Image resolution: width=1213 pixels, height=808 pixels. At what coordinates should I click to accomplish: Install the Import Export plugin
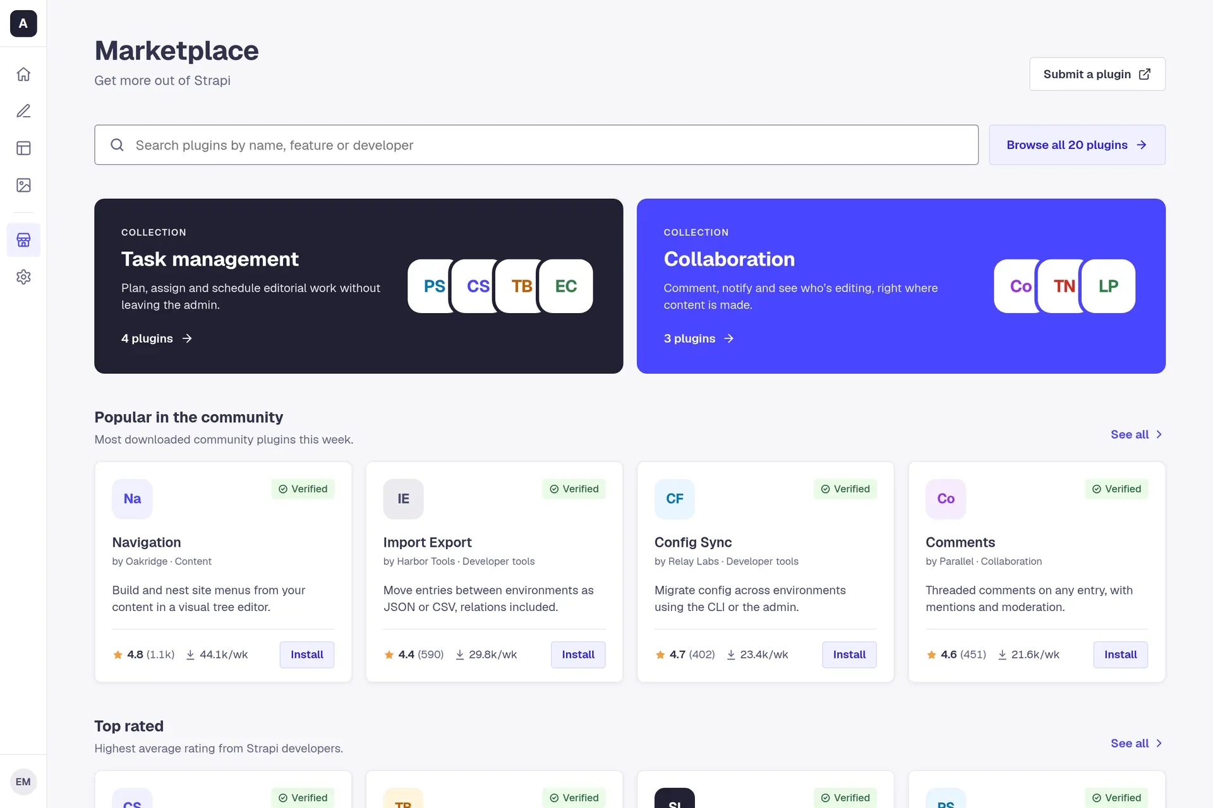point(578,655)
